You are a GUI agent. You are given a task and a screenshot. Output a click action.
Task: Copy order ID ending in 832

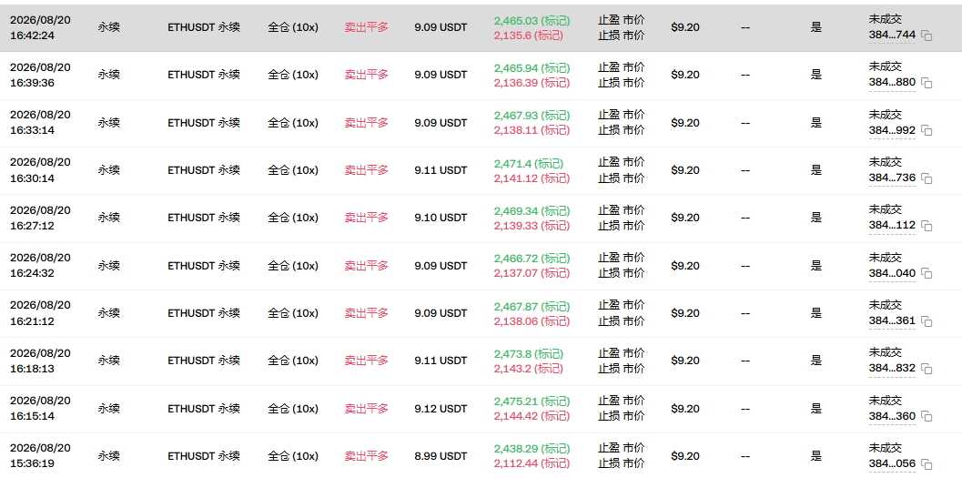pos(927,369)
